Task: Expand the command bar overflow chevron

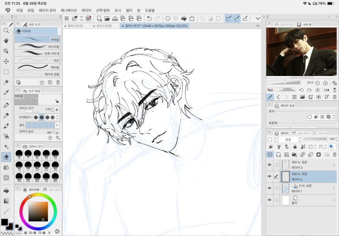Action: point(258,18)
